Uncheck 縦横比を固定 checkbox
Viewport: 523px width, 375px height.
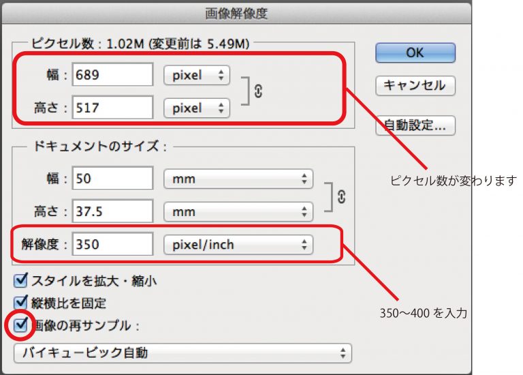pos(20,303)
